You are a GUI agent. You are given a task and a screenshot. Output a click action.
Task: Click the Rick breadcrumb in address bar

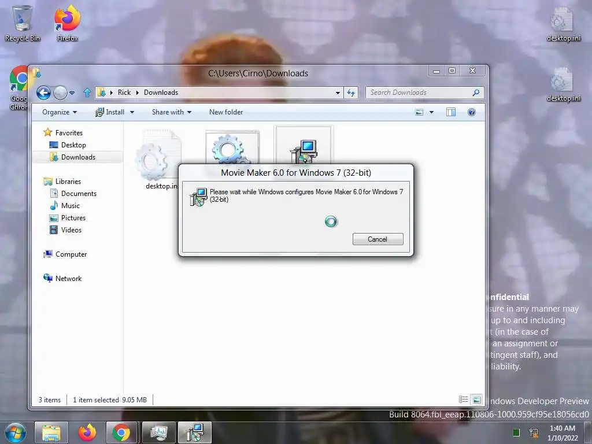pos(124,92)
